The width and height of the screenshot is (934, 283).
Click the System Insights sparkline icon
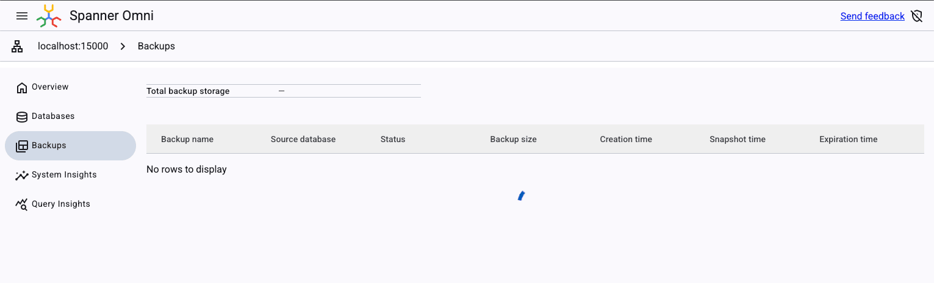coord(22,175)
